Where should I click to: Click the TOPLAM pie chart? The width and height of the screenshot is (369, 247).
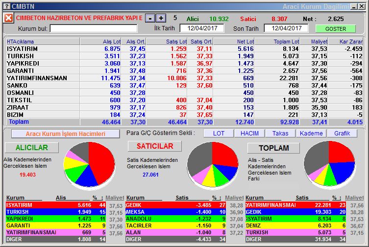coord(329,164)
